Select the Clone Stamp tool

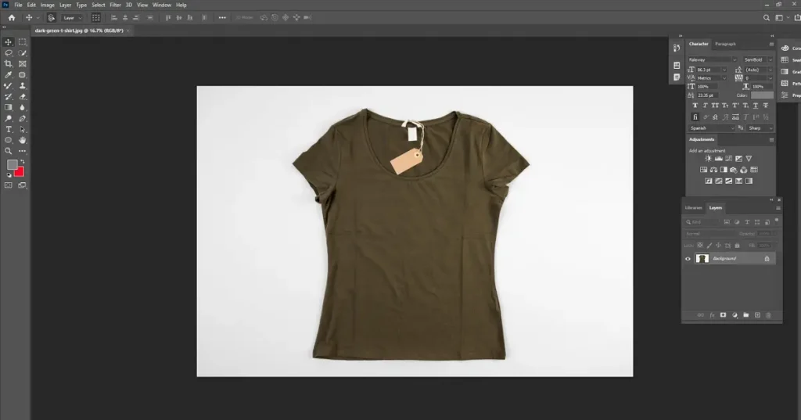(x=23, y=86)
